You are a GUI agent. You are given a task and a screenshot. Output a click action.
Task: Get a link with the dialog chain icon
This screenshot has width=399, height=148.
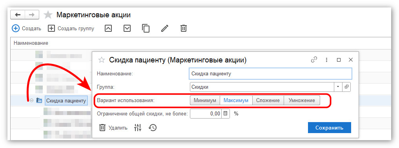tap(314, 60)
